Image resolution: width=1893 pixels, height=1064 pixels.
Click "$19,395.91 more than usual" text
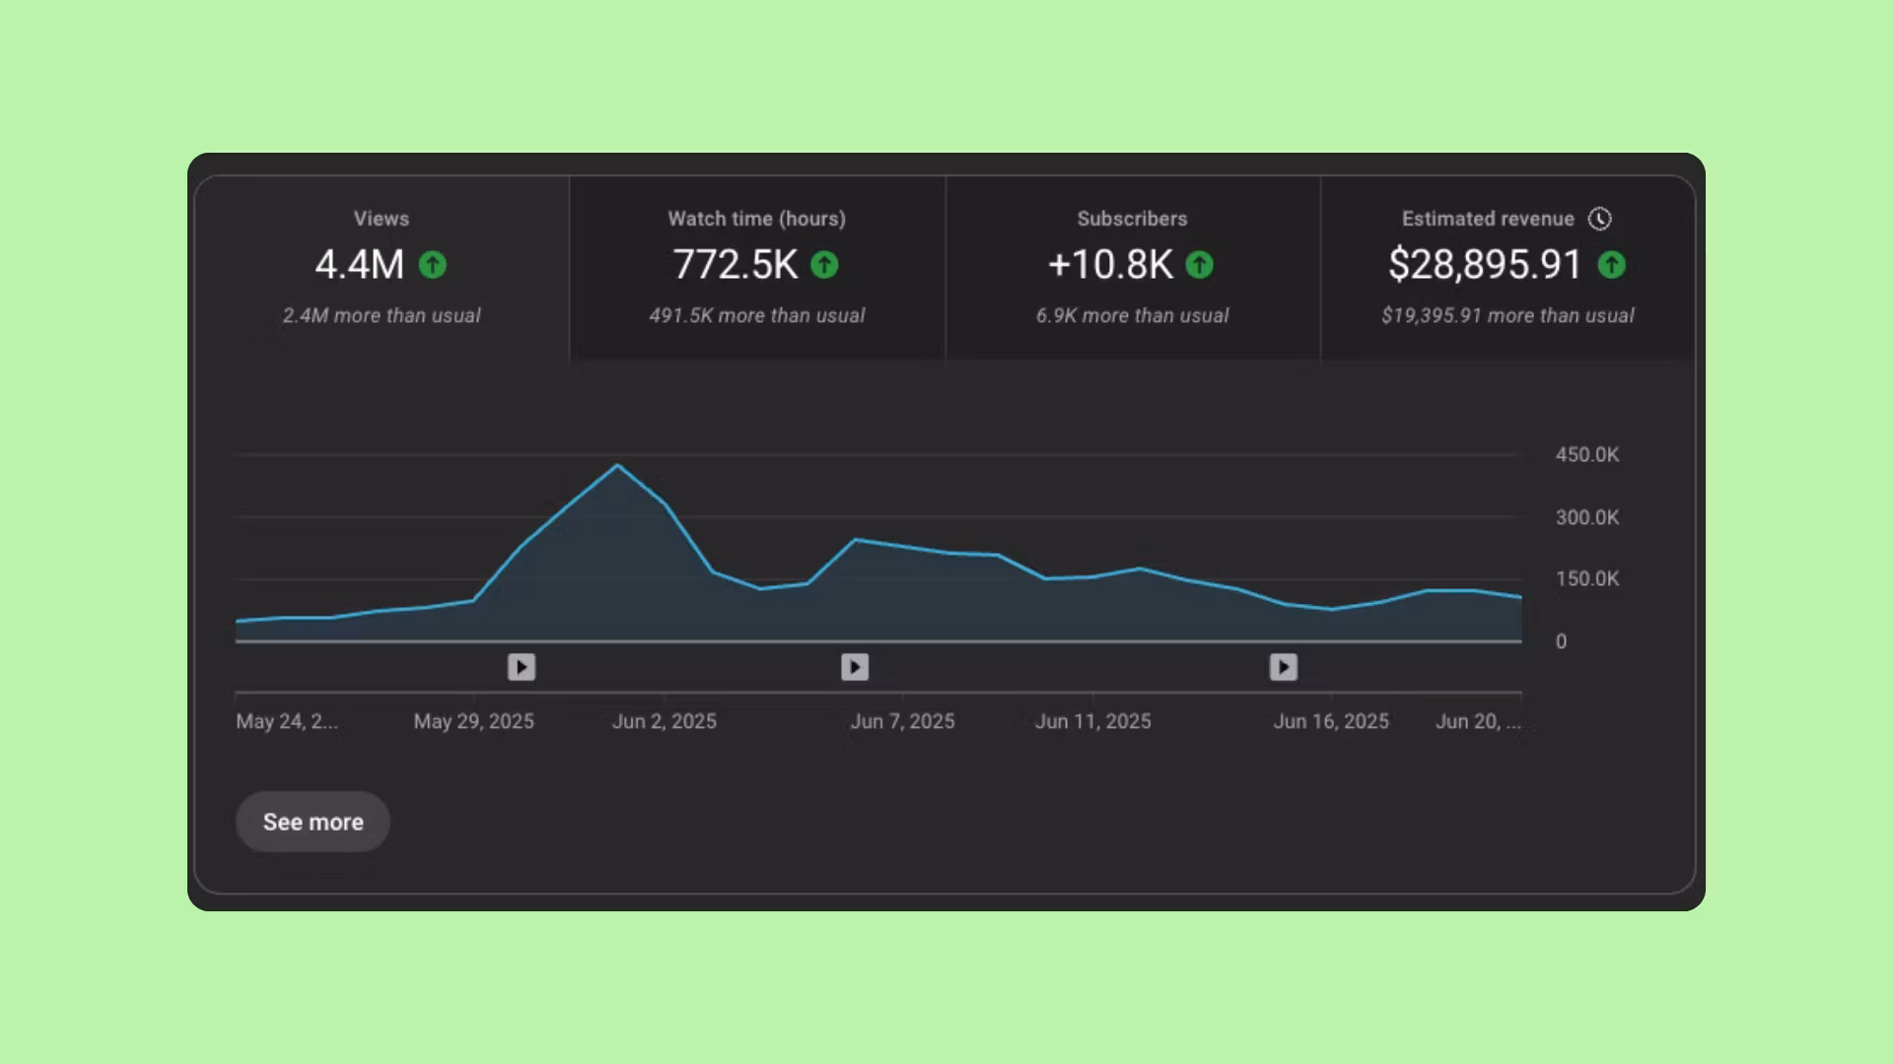(x=1507, y=315)
